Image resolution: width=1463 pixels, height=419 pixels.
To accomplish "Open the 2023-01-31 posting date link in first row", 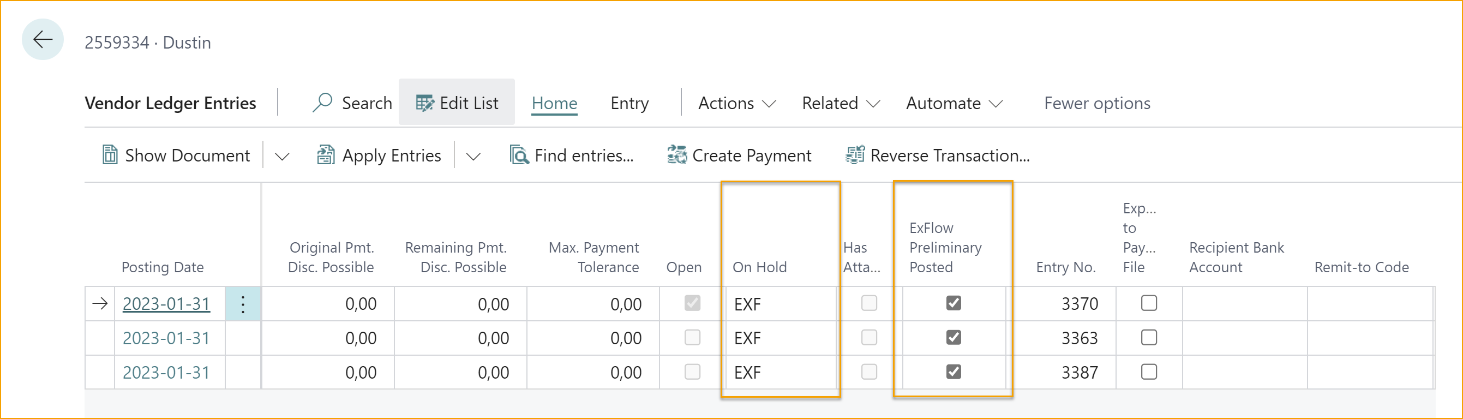I will click(x=166, y=304).
